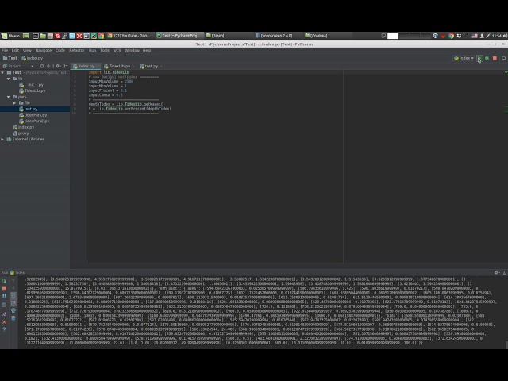Open the Refactor menu
The image size is (508, 381).
click(x=77, y=51)
